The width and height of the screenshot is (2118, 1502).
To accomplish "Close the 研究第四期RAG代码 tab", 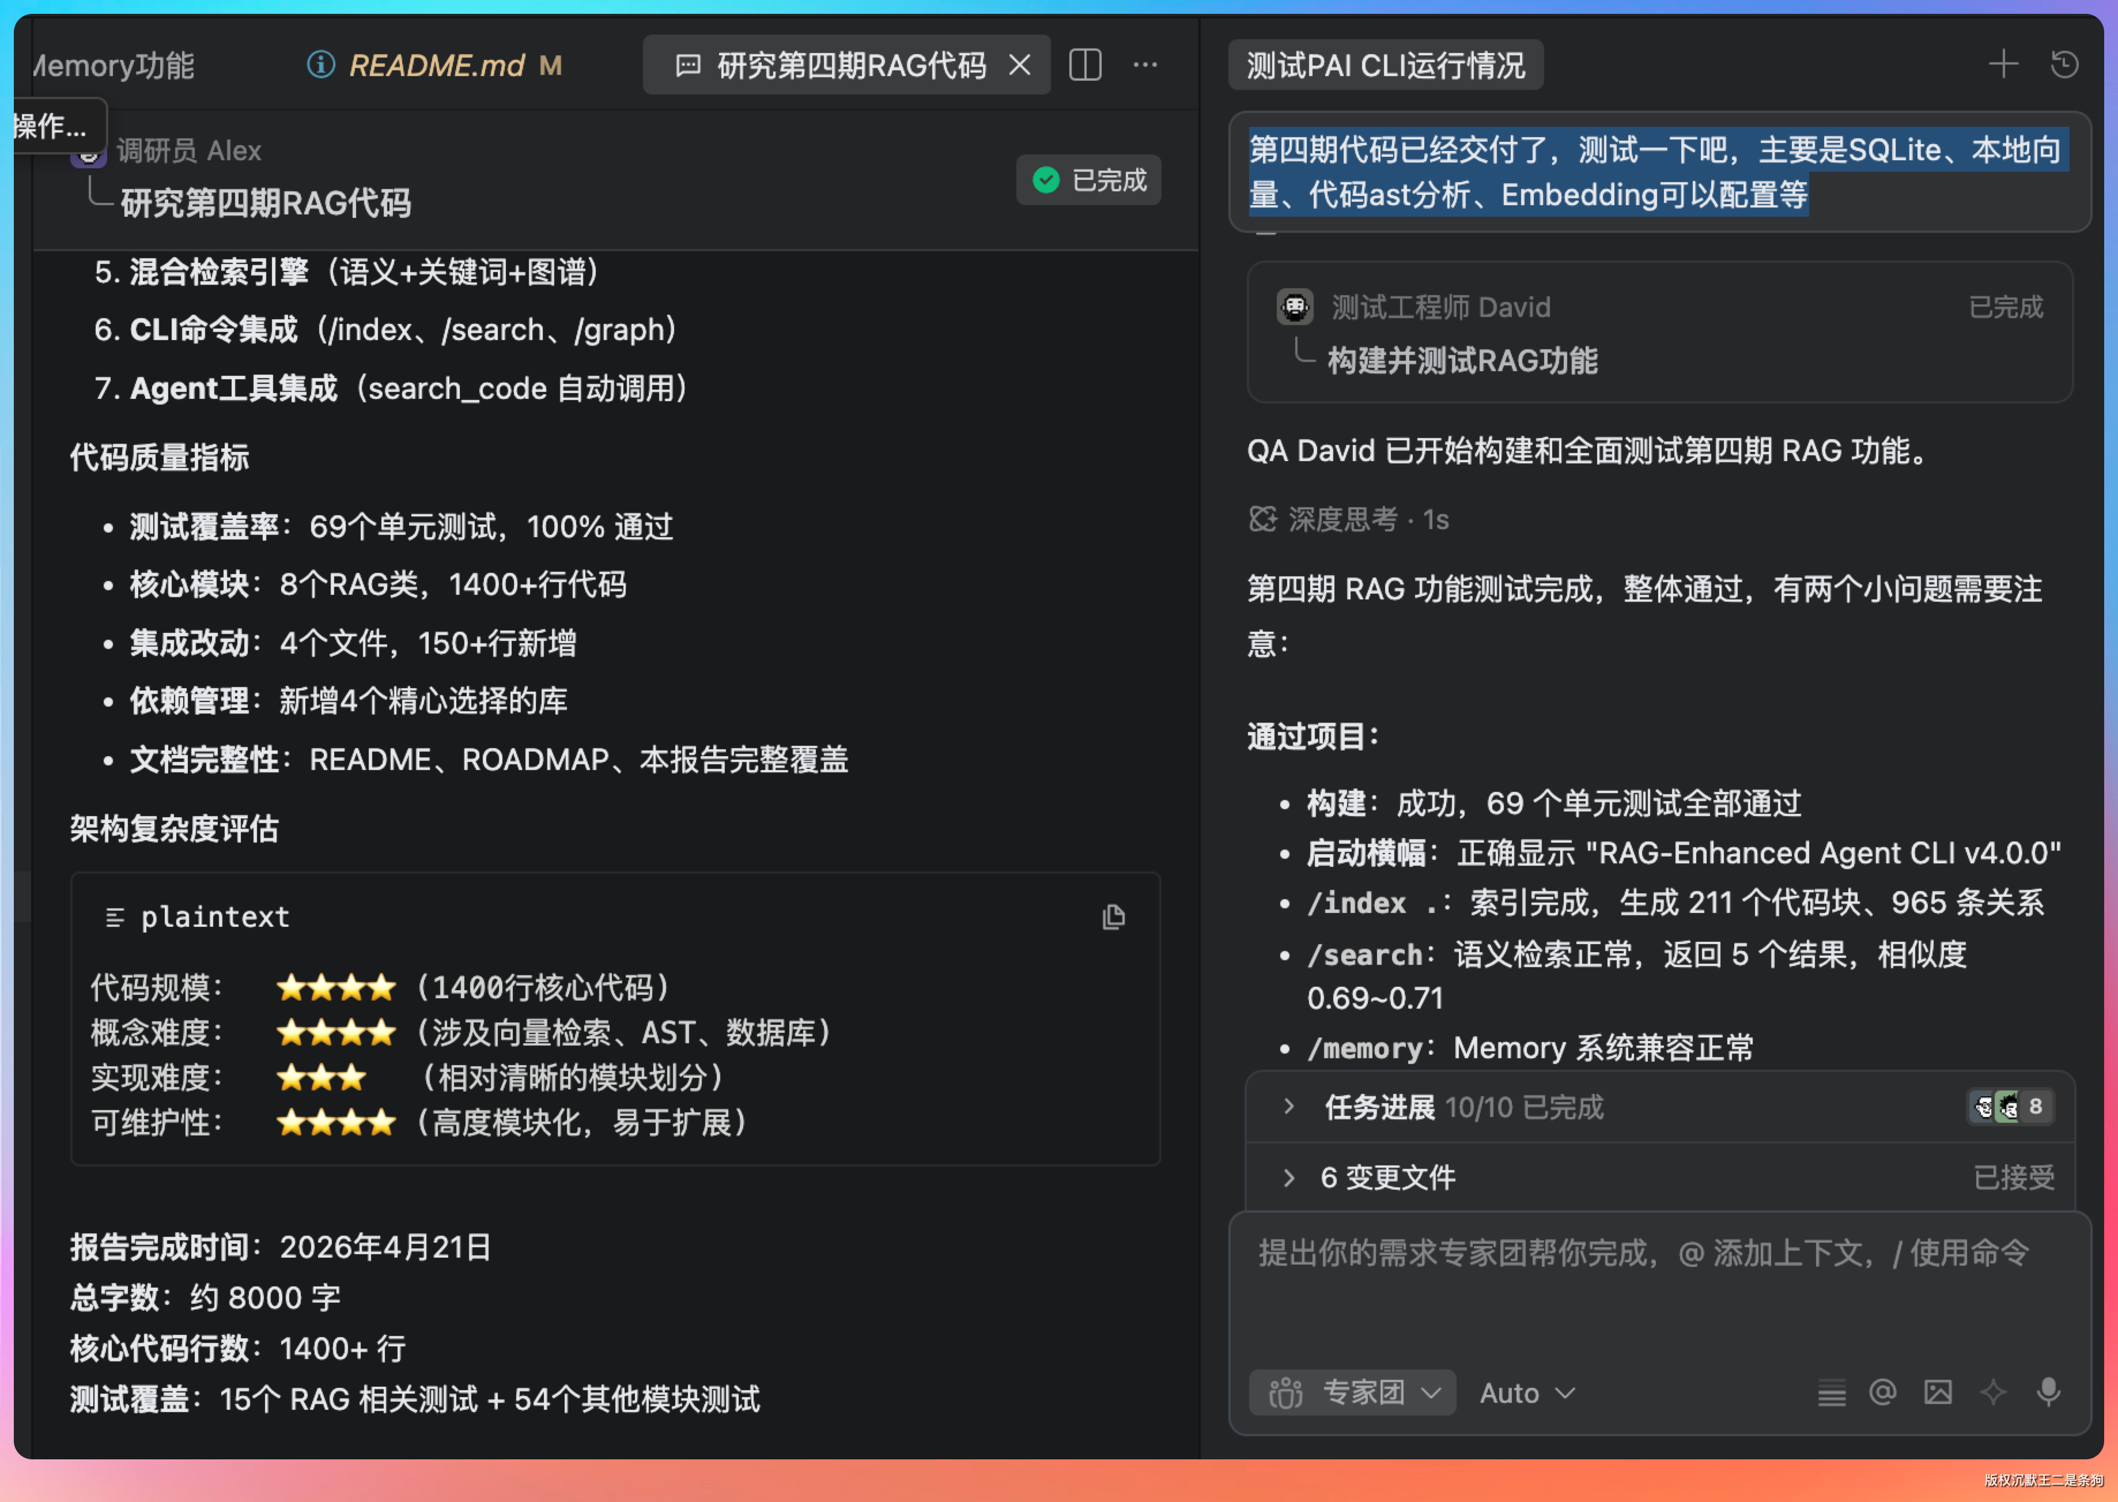I will coord(1019,65).
